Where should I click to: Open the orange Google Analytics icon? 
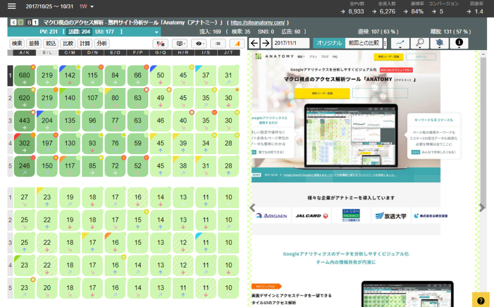pyautogui.click(x=237, y=44)
